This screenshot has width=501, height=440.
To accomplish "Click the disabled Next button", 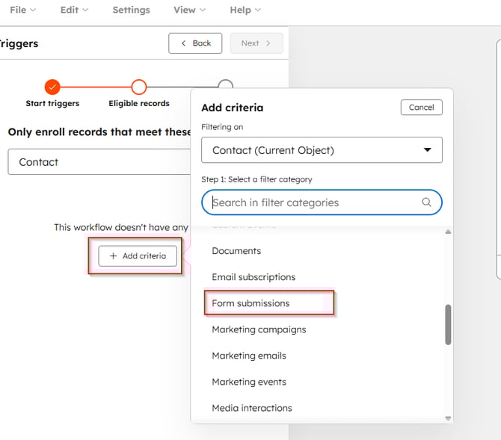I will (x=256, y=43).
